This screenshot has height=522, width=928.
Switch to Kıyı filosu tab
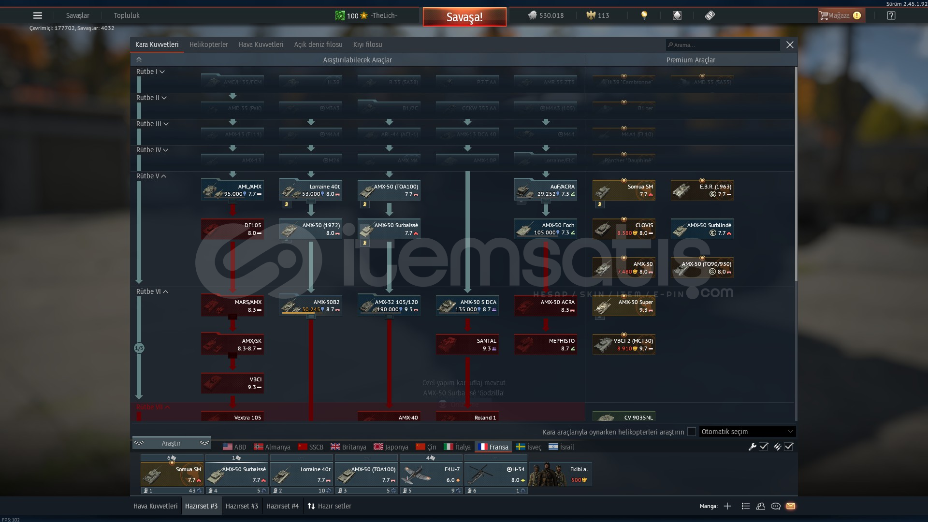pos(367,44)
